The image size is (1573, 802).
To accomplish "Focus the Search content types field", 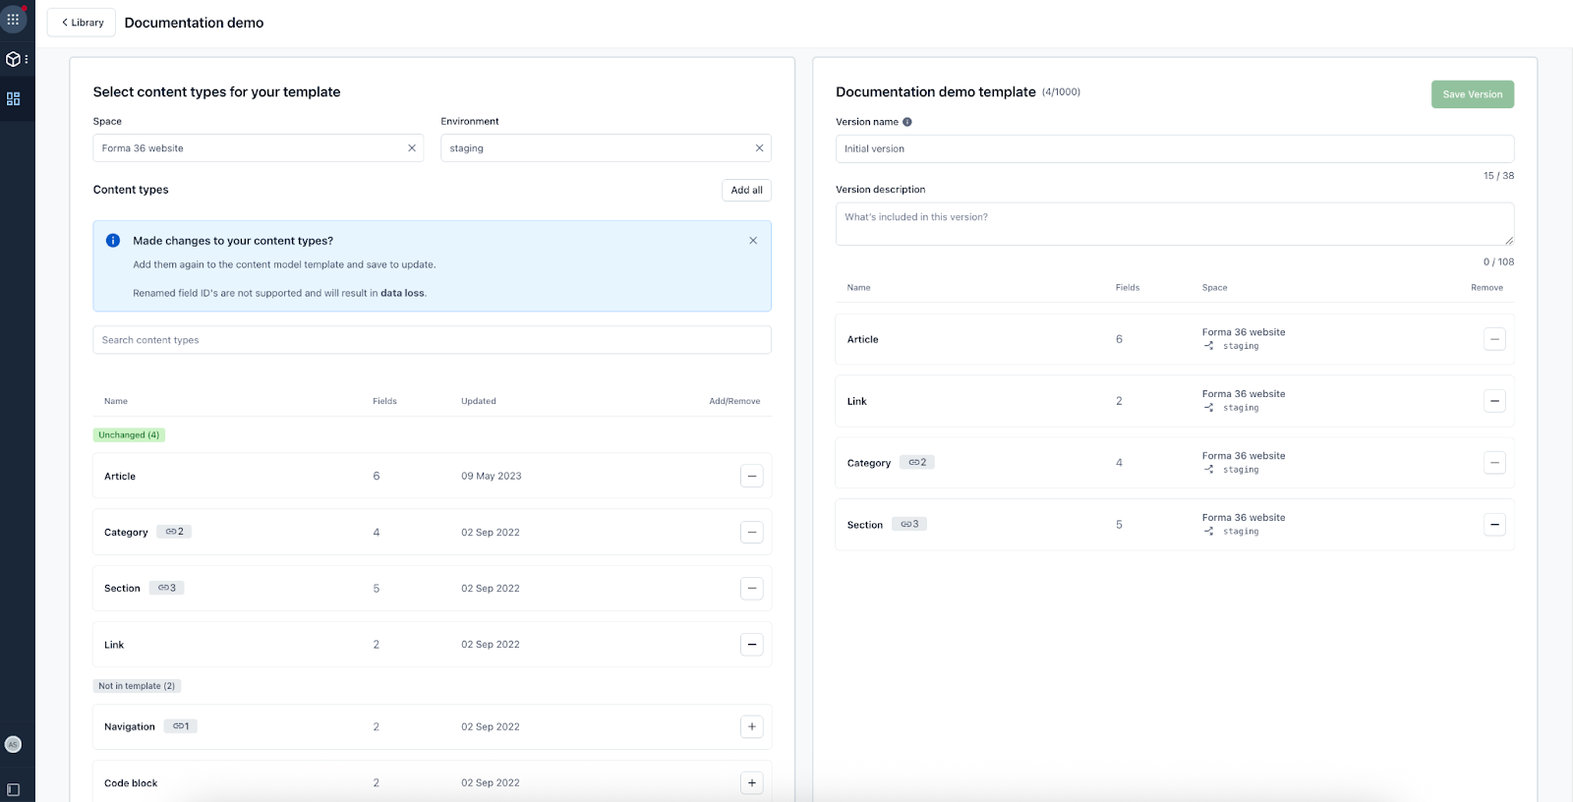I will pos(433,340).
